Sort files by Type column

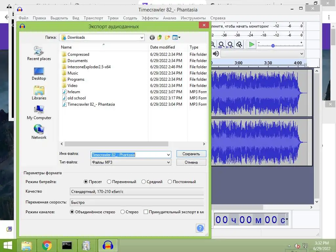point(197,47)
